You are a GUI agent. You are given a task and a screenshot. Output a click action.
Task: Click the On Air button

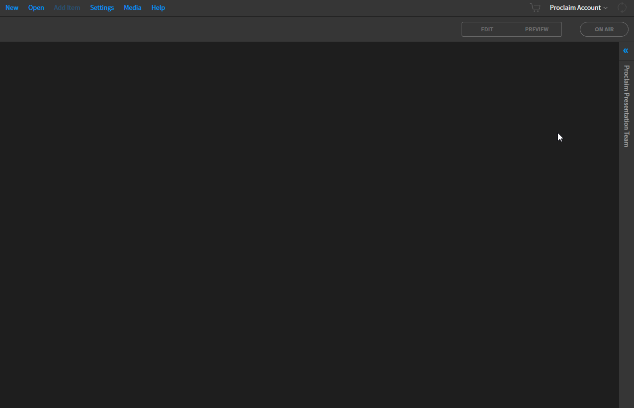click(x=604, y=29)
